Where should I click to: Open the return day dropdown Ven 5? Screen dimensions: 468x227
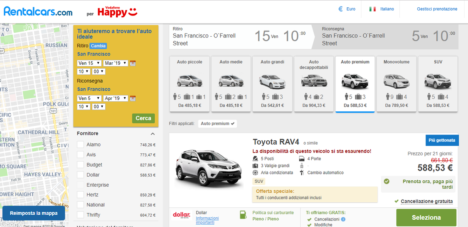click(x=89, y=98)
